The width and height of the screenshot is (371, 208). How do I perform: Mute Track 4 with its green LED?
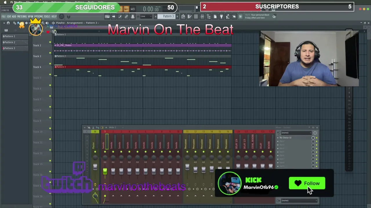click(50, 75)
